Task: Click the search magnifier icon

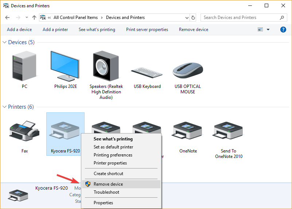Action: click(282, 18)
